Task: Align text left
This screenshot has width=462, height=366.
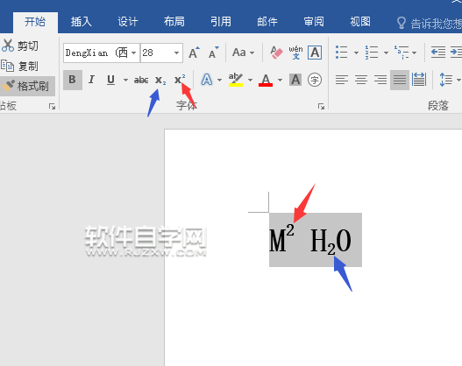Action: tap(342, 80)
